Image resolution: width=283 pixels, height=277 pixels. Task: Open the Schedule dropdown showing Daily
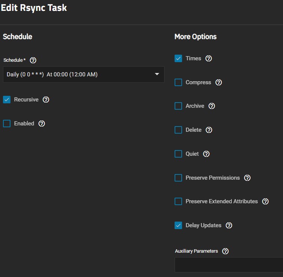pos(84,74)
